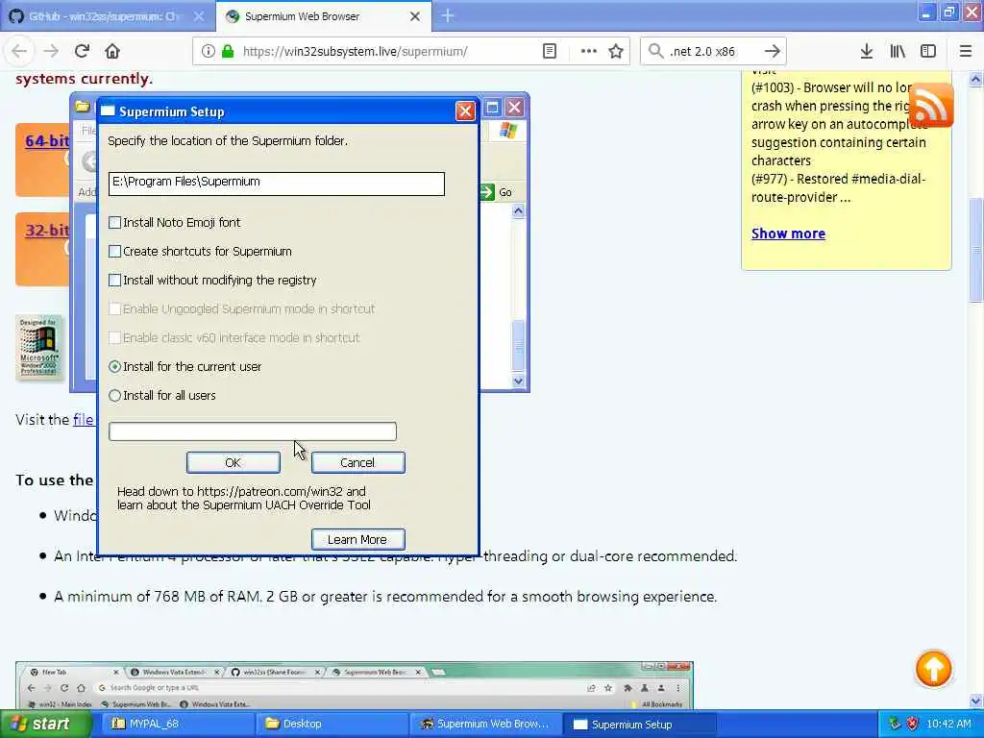Click the Supermium screenshot thumbnail
Viewport: 984px width, 738px height.
[355, 685]
